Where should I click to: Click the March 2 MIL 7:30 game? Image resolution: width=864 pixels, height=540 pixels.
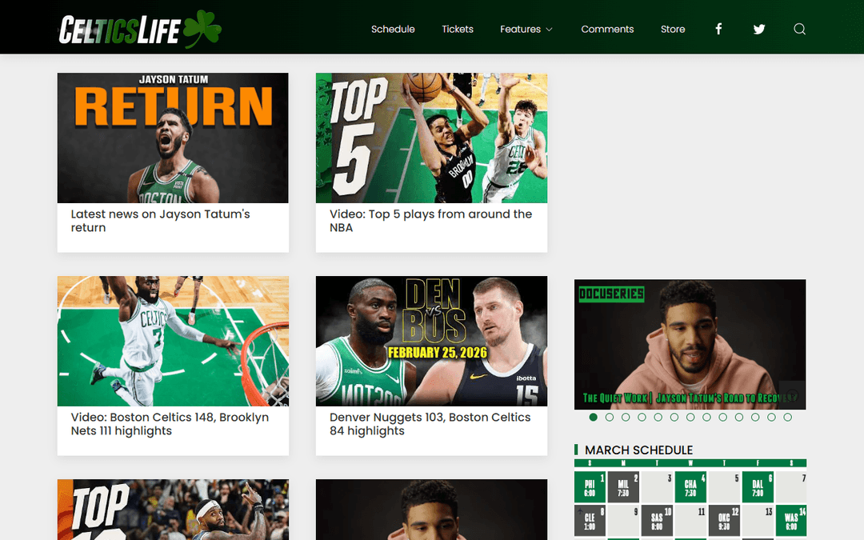pos(623,487)
